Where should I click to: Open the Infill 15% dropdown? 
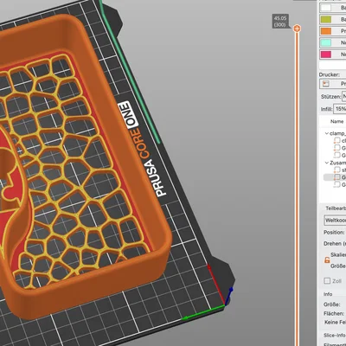pos(340,109)
